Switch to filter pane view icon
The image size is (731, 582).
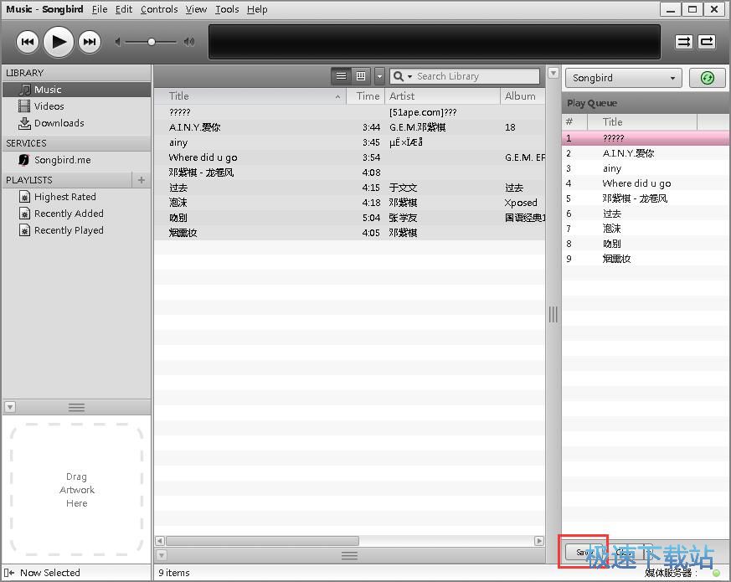coord(361,76)
